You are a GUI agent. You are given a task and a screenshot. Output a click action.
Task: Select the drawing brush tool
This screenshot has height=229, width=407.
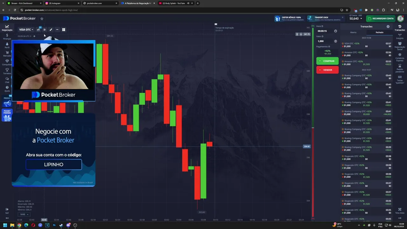point(51,30)
